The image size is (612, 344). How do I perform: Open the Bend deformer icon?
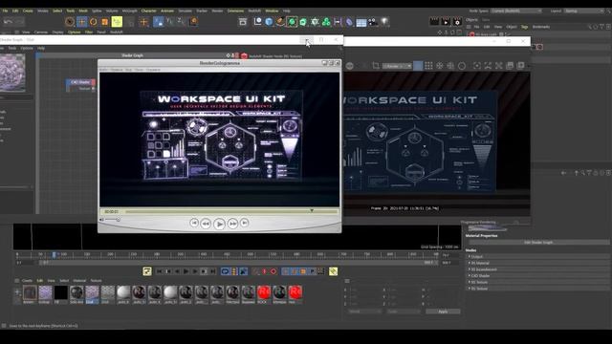point(349,22)
